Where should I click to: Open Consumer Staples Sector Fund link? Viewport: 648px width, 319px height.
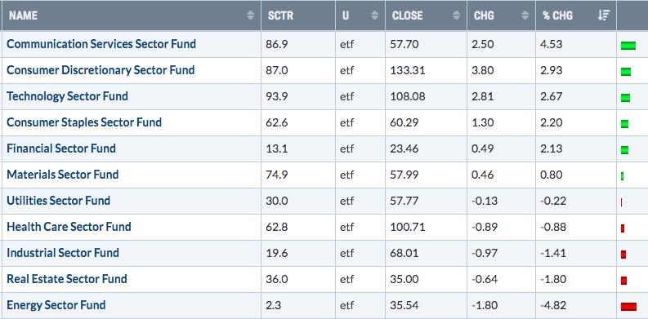(x=84, y=122)
